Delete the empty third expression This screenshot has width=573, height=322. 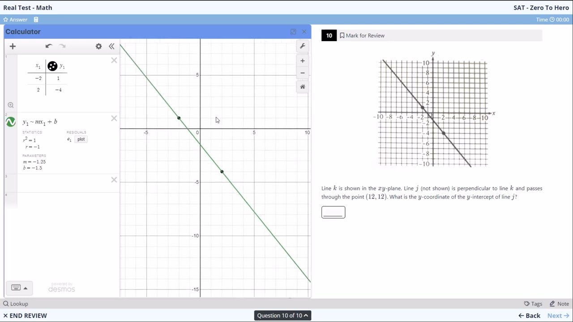pyautogui.click(x=114, y=180)
